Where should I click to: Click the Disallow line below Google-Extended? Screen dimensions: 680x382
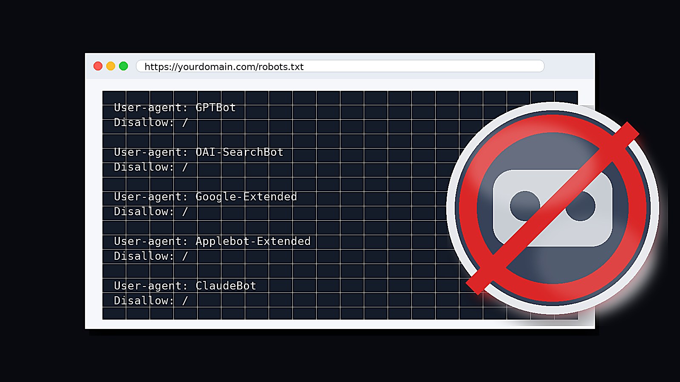coord(150,212)
